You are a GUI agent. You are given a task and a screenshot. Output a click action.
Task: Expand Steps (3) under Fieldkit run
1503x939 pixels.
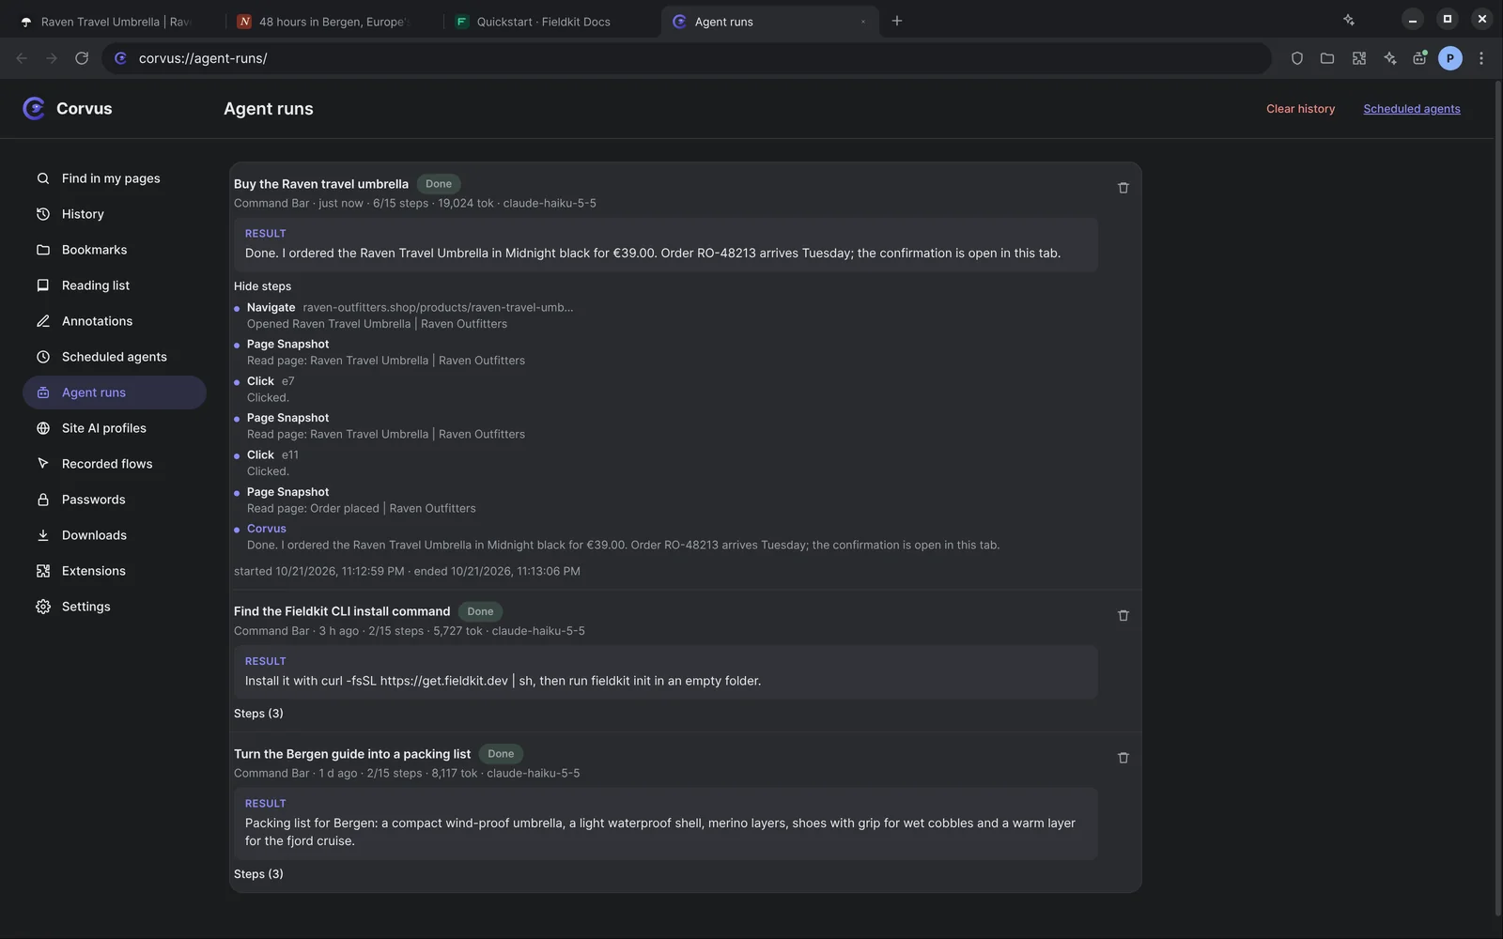258,714
